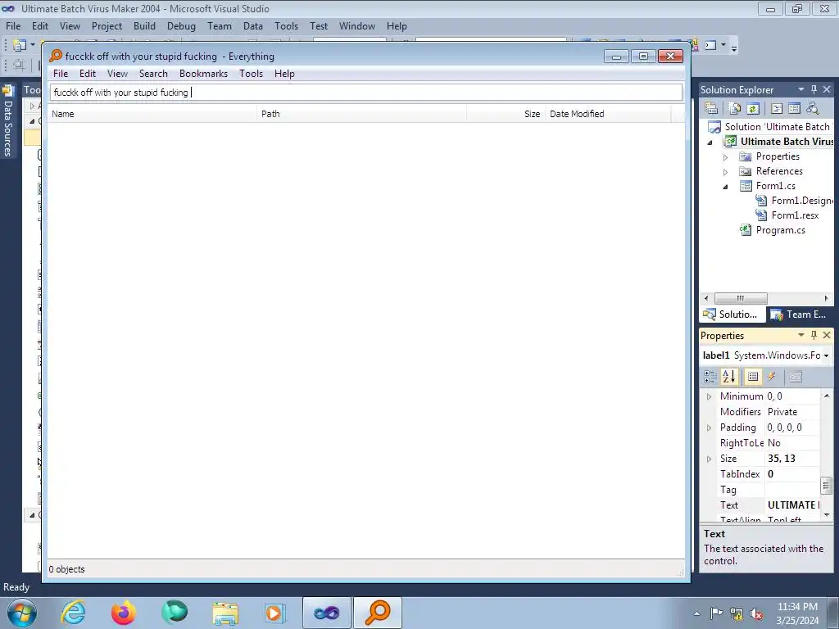
Task: Expand the Padding property row
Action: click(x=709, y=428)
